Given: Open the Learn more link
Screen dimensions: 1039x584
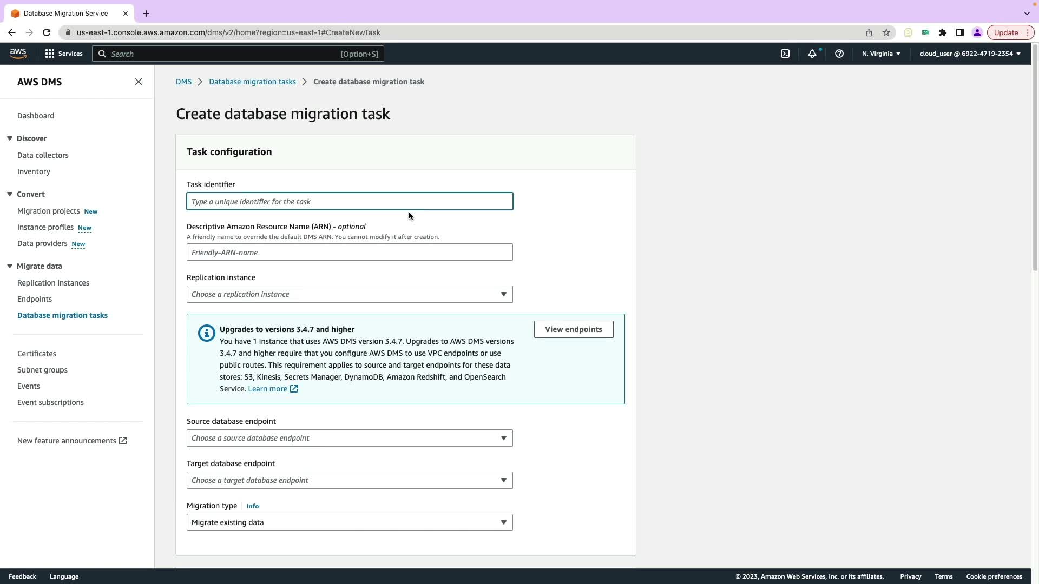Looking at the screenshot, I should click(x=268, y=389).
